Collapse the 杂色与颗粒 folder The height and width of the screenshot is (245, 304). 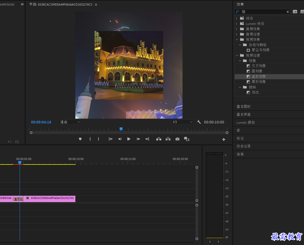pos(240,45)
